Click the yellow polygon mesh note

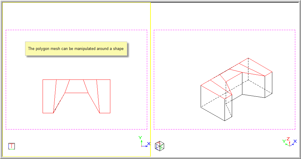(x=76, y=49)
